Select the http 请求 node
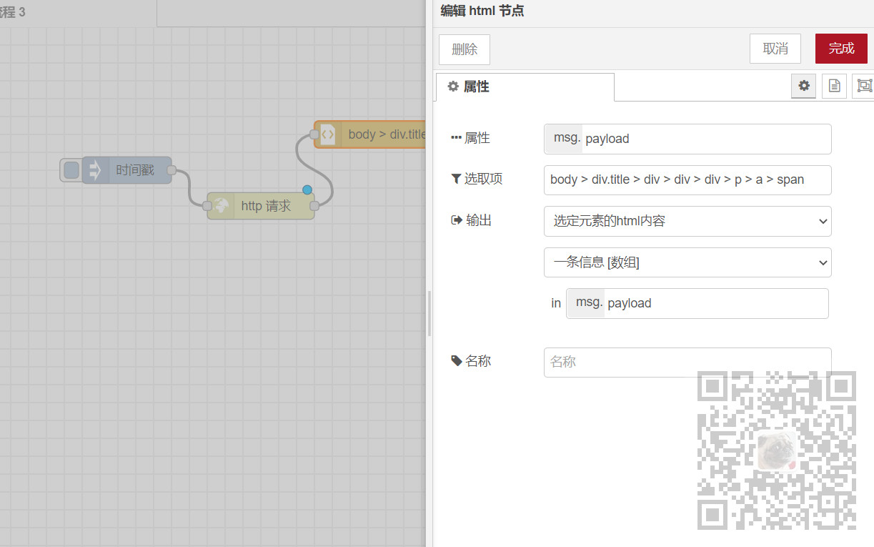 (x=261, y=206)
